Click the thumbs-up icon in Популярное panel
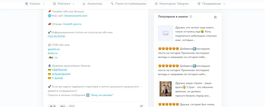Image resolution: width=265 pixels, height=107 pixels. (215, 17)
